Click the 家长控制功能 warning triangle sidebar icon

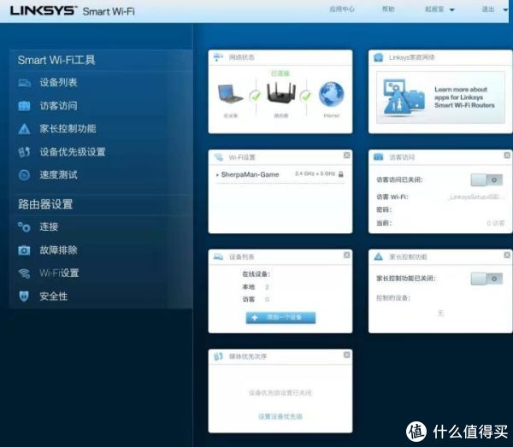pos(24,129)
